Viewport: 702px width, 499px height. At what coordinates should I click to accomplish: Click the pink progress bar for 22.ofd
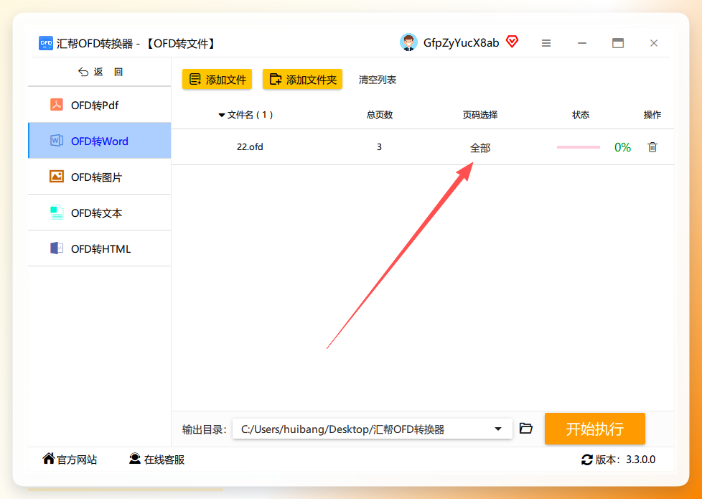(579, 147)
